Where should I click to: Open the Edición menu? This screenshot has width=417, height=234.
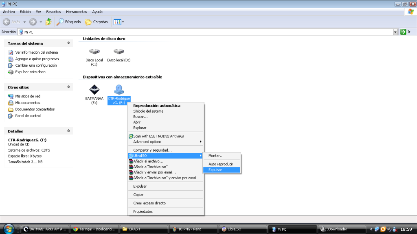pyautogui.click(x=25, y=12)
